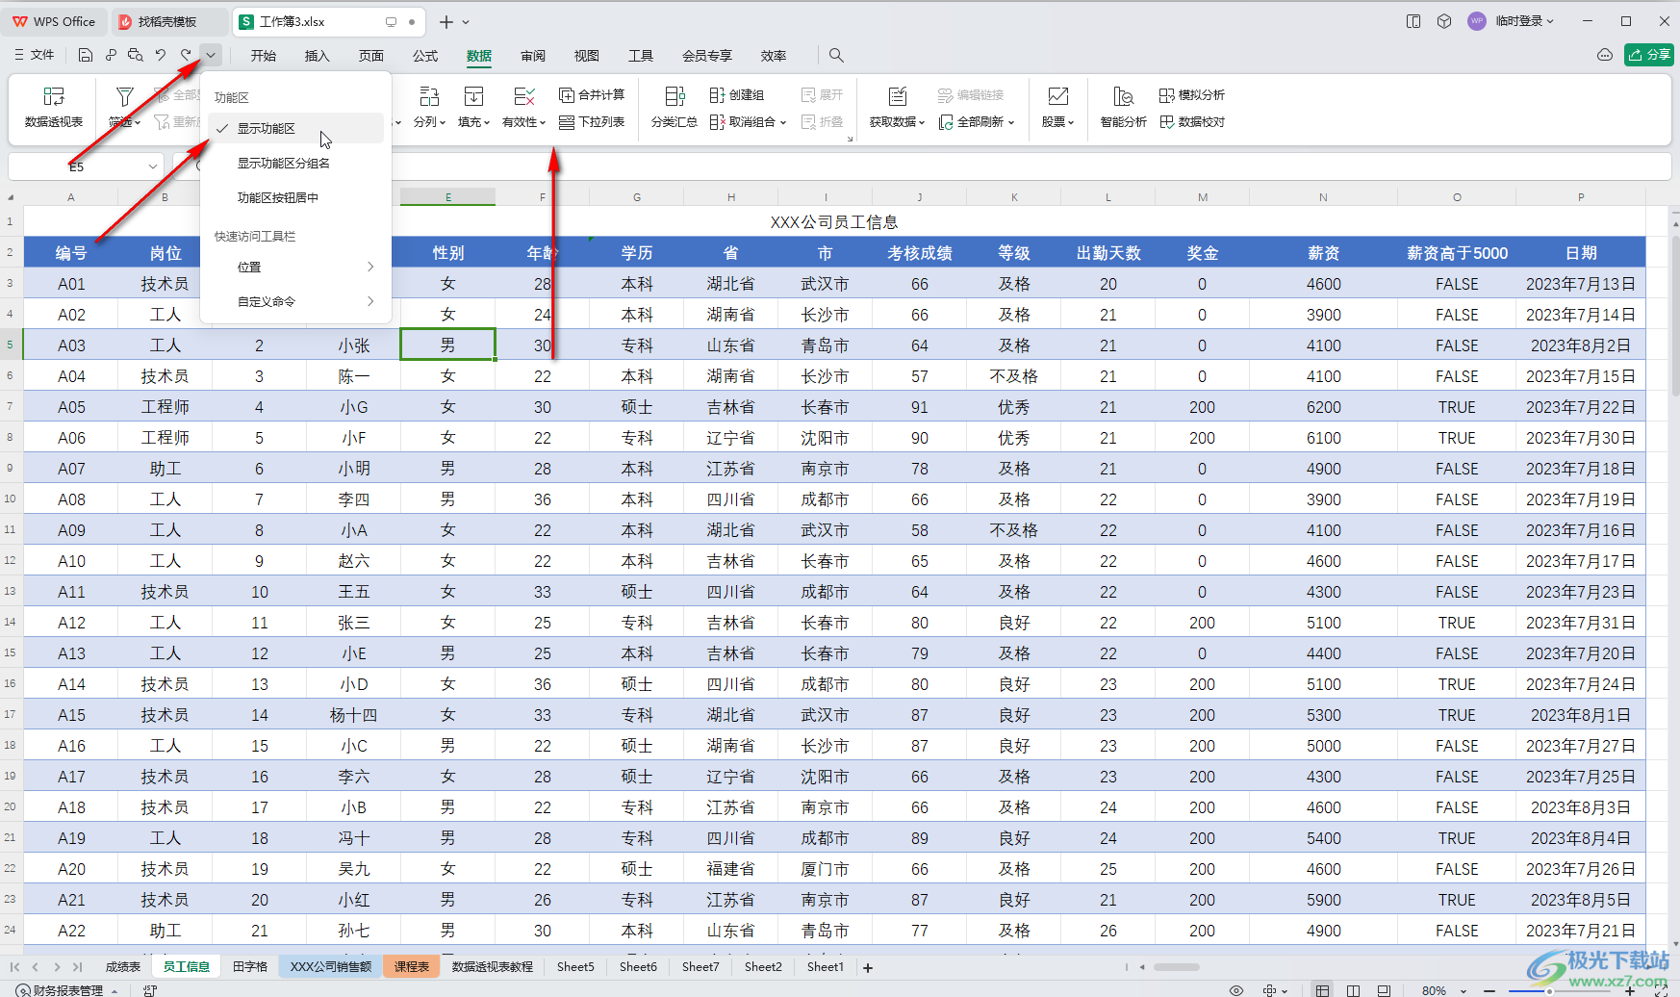Open the 视图 ribbon tab
The height and width of the screenshot is (997, 1680).
[587, 55]
